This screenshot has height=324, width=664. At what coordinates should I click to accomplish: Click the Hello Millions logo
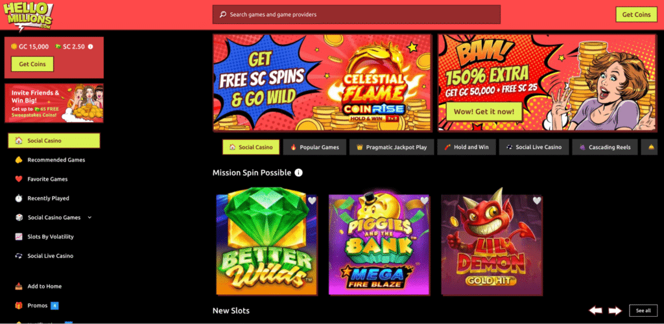coord(29,16)
